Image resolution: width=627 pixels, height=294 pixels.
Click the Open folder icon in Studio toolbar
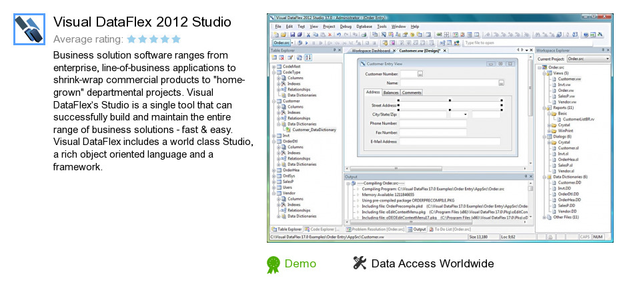[x=283, y=35]
